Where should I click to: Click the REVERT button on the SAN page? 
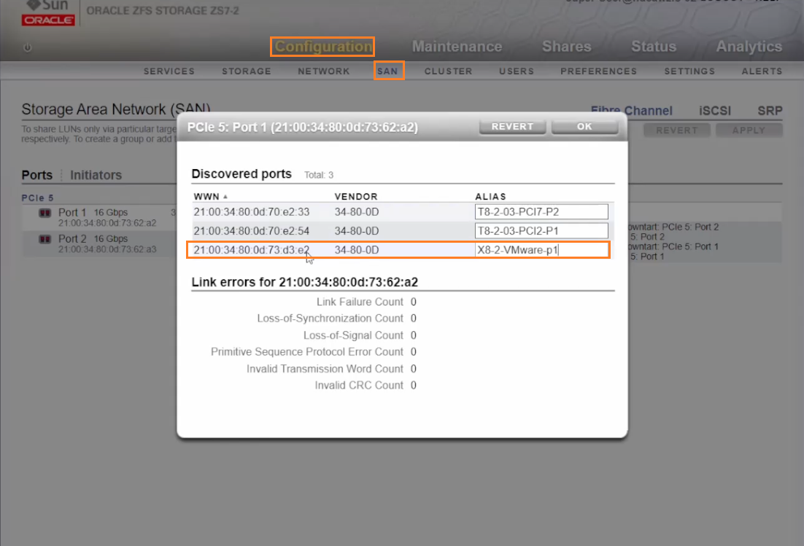click(677, 130)
